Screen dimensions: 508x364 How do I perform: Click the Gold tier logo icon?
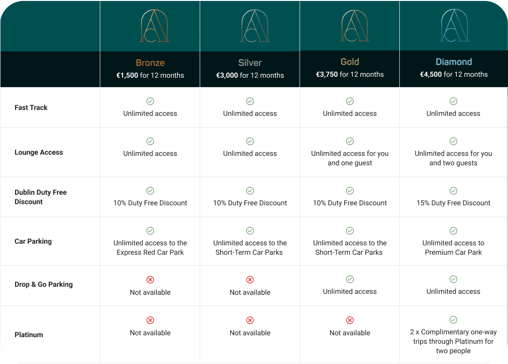tap(354, 26)
